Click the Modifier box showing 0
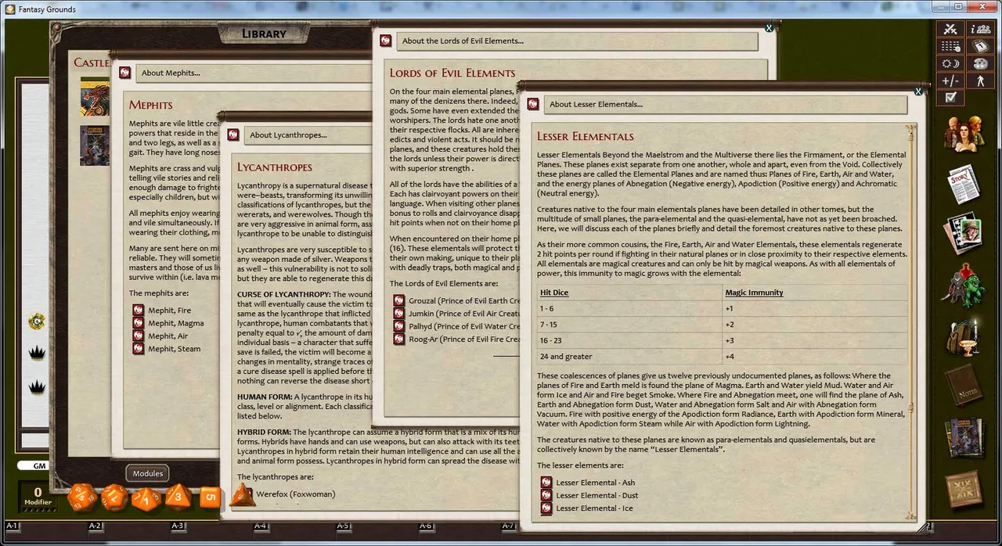This screenshot has width=1002, height=546. pyautogui.click(x=37, y=496)
